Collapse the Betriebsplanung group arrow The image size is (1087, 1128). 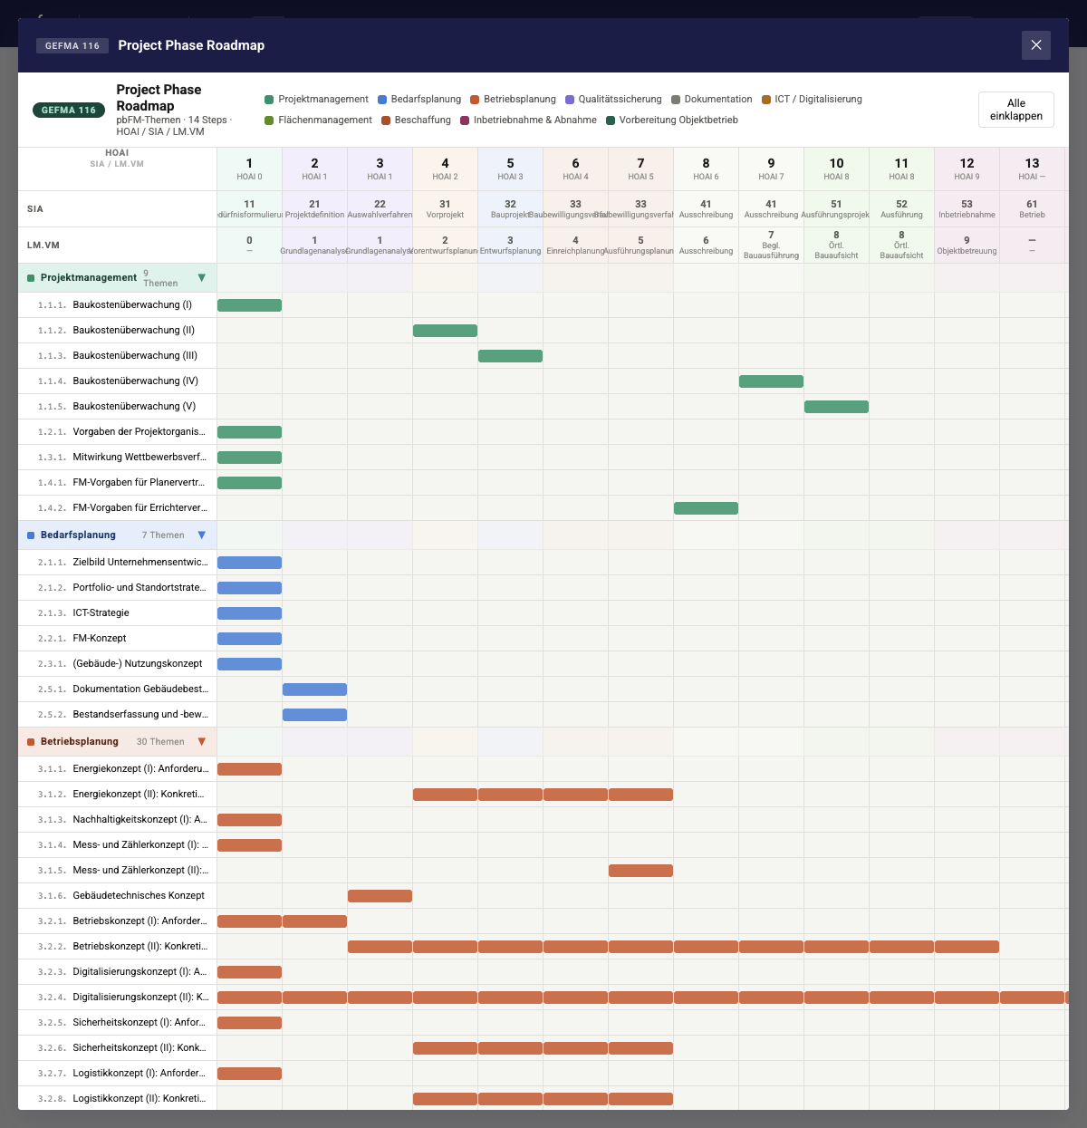click(202, 742)
